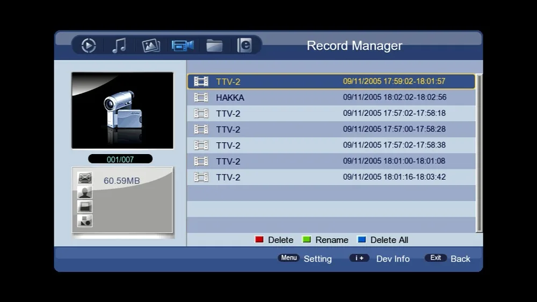Viewport: 537px width, 302px height.
Task: Click film icon of 17:57:02-17:58:38 recording
Action: 201,145
